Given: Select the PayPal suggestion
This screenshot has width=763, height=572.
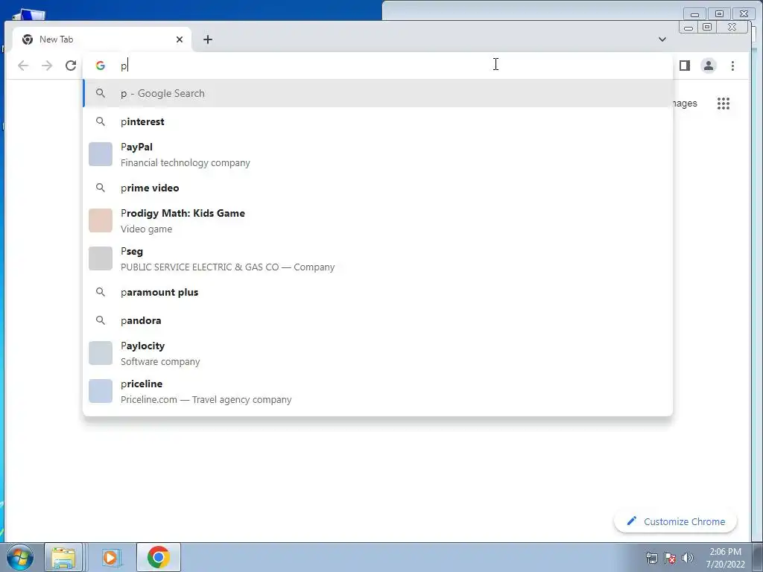Looking at the screenshot, I should pos(378,154).
